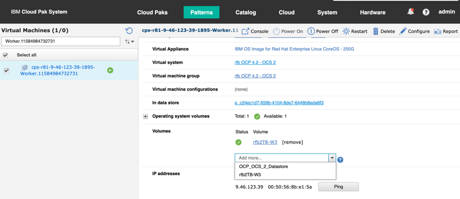Screen dimensions: 460x199
Task: Refresh the Virtual Machines list
Action: tap(129, 31)
